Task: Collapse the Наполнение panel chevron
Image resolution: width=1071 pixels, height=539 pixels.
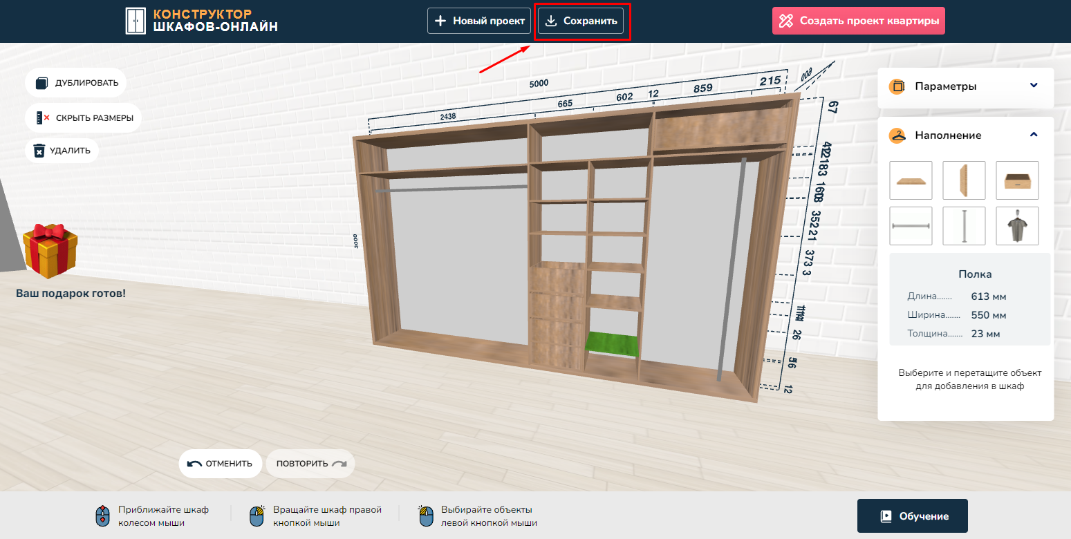Action: pyautogui.click(x=1034, y=135)
